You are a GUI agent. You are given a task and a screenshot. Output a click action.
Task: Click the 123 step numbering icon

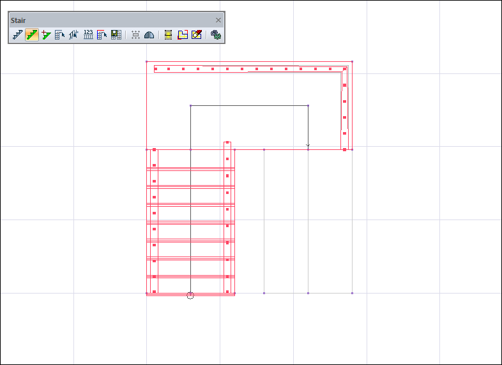(88, 35)
